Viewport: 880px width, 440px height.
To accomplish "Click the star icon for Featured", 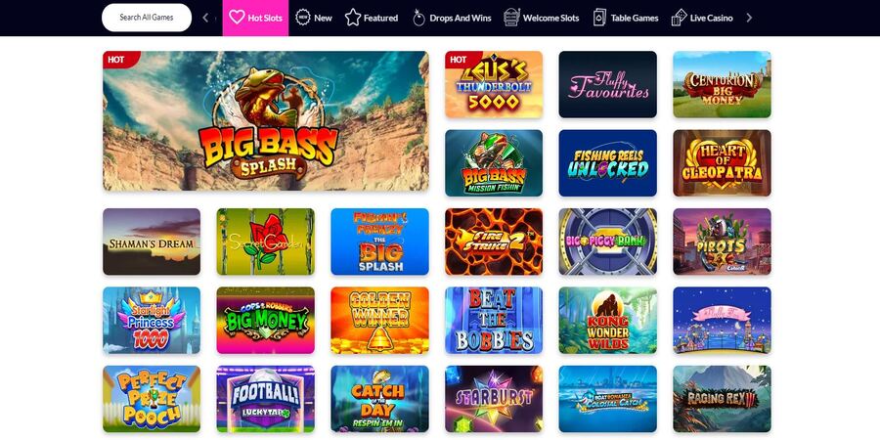I will coord(353,18).
